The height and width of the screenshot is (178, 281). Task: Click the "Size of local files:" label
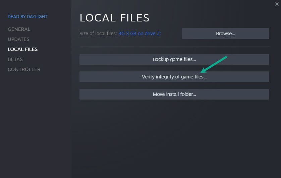pyautogui.click(x=98, y=34)
